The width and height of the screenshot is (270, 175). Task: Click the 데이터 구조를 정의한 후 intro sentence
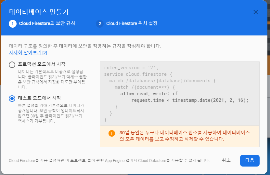[x=85, y=46]
